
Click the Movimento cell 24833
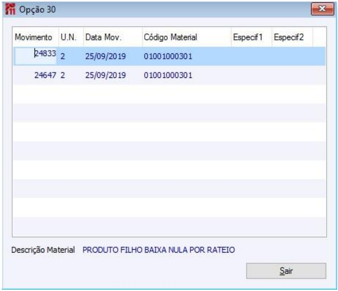click(36, 56)
